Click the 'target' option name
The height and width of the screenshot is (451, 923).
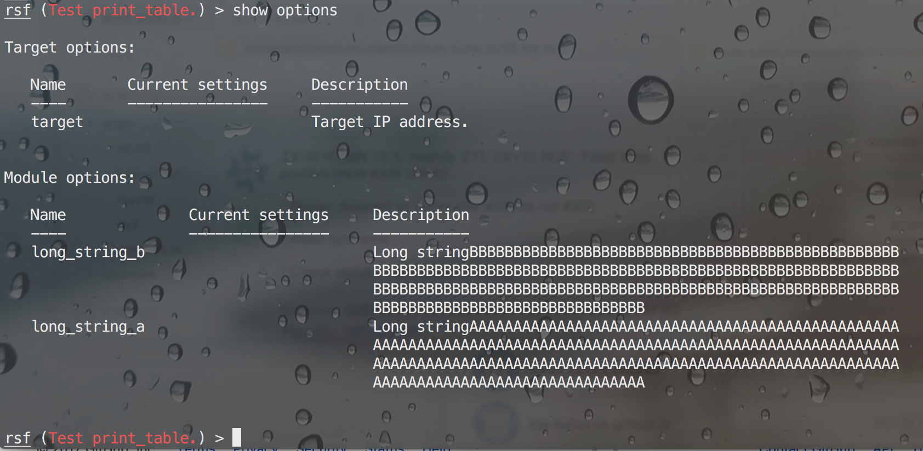point(57,122)
